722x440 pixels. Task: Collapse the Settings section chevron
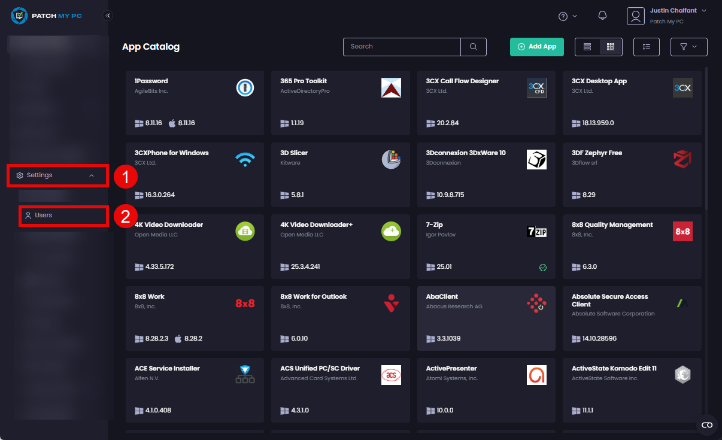tap(92, 175)
